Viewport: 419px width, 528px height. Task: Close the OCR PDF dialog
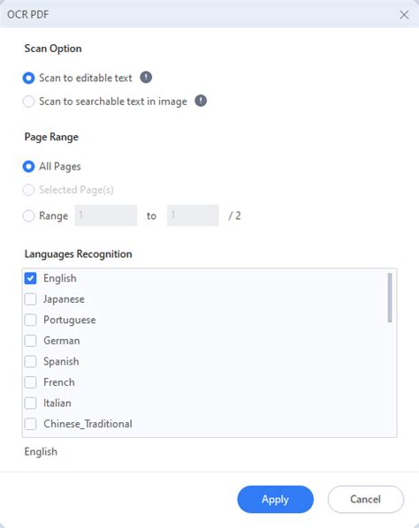[x=404, y=15]
